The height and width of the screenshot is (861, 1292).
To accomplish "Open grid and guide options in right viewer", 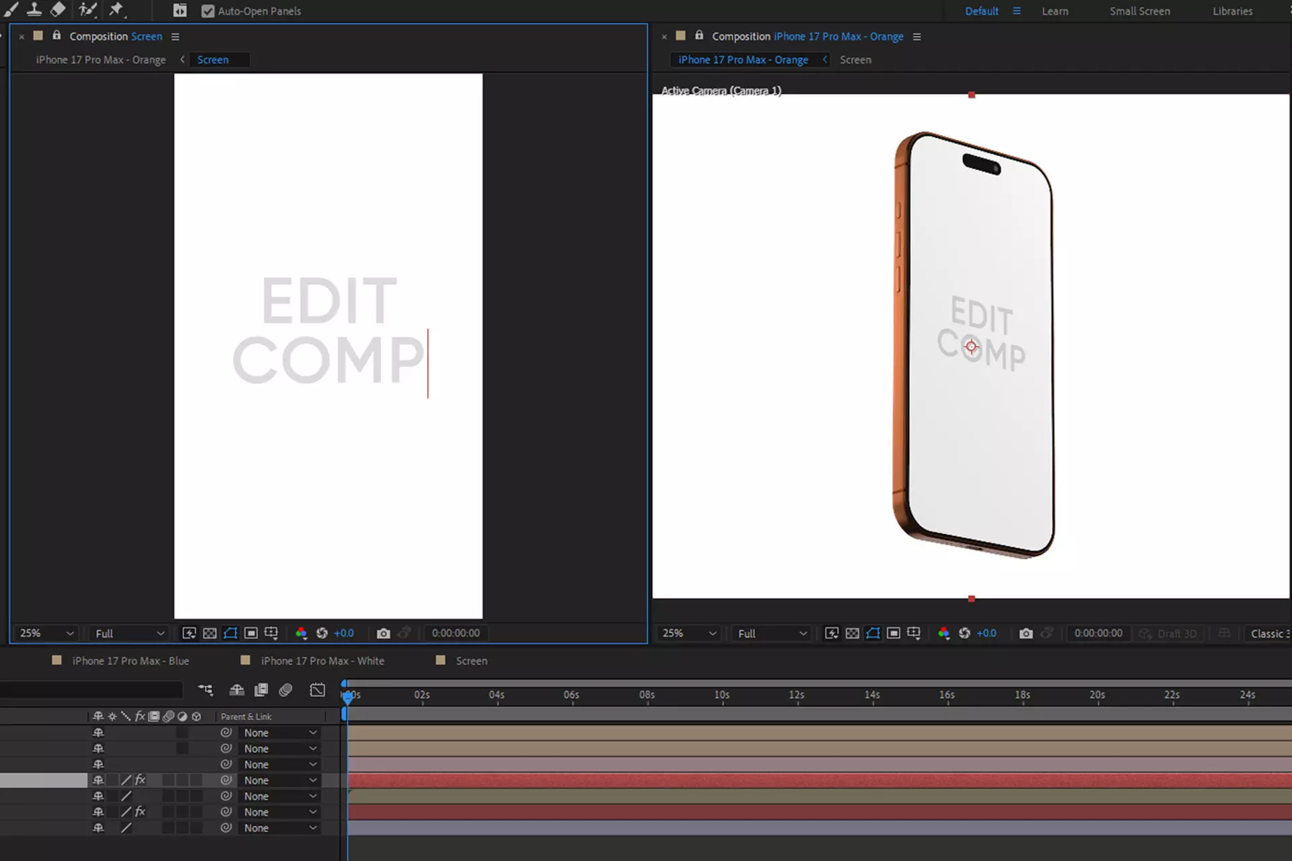I will 914,633.
